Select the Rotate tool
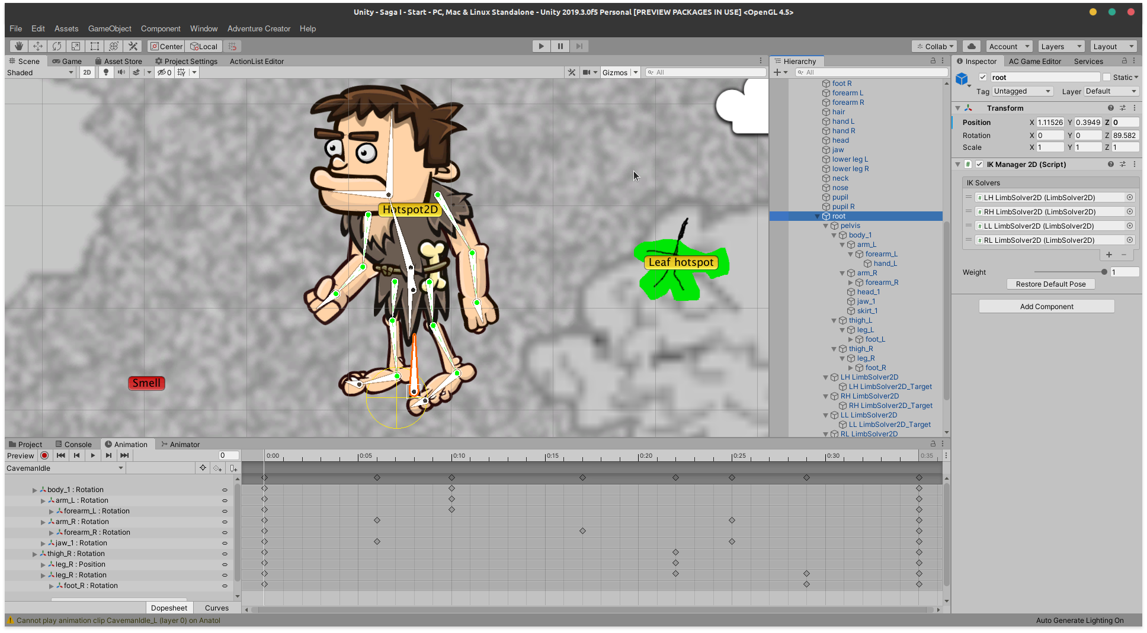The image size is (1147, 633). coord(57,46)
